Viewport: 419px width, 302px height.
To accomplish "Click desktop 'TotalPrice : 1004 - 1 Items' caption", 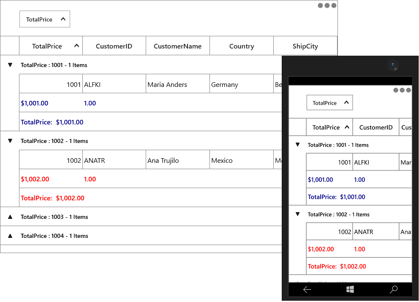I will [x=54, y=236].
